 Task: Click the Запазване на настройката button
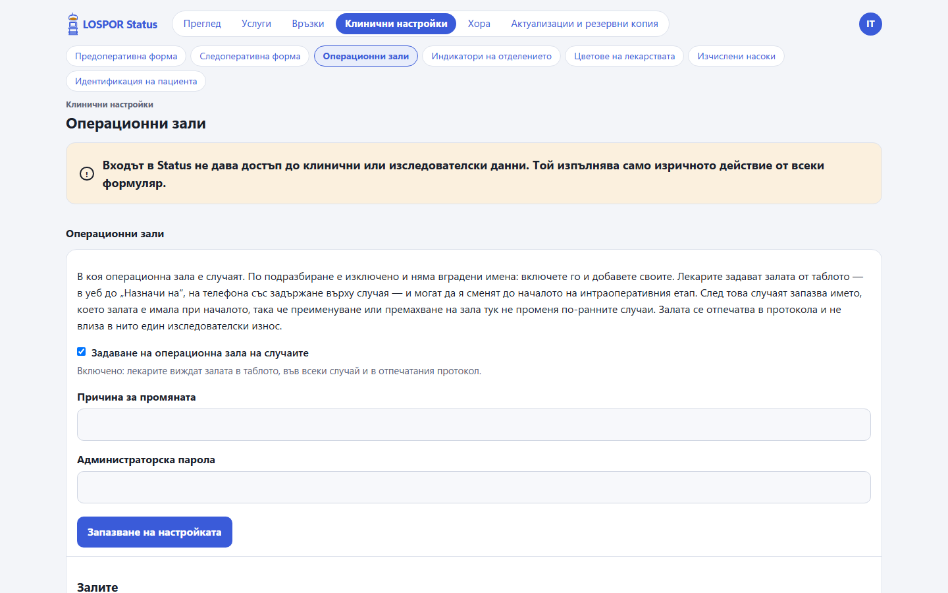[155, 532]
